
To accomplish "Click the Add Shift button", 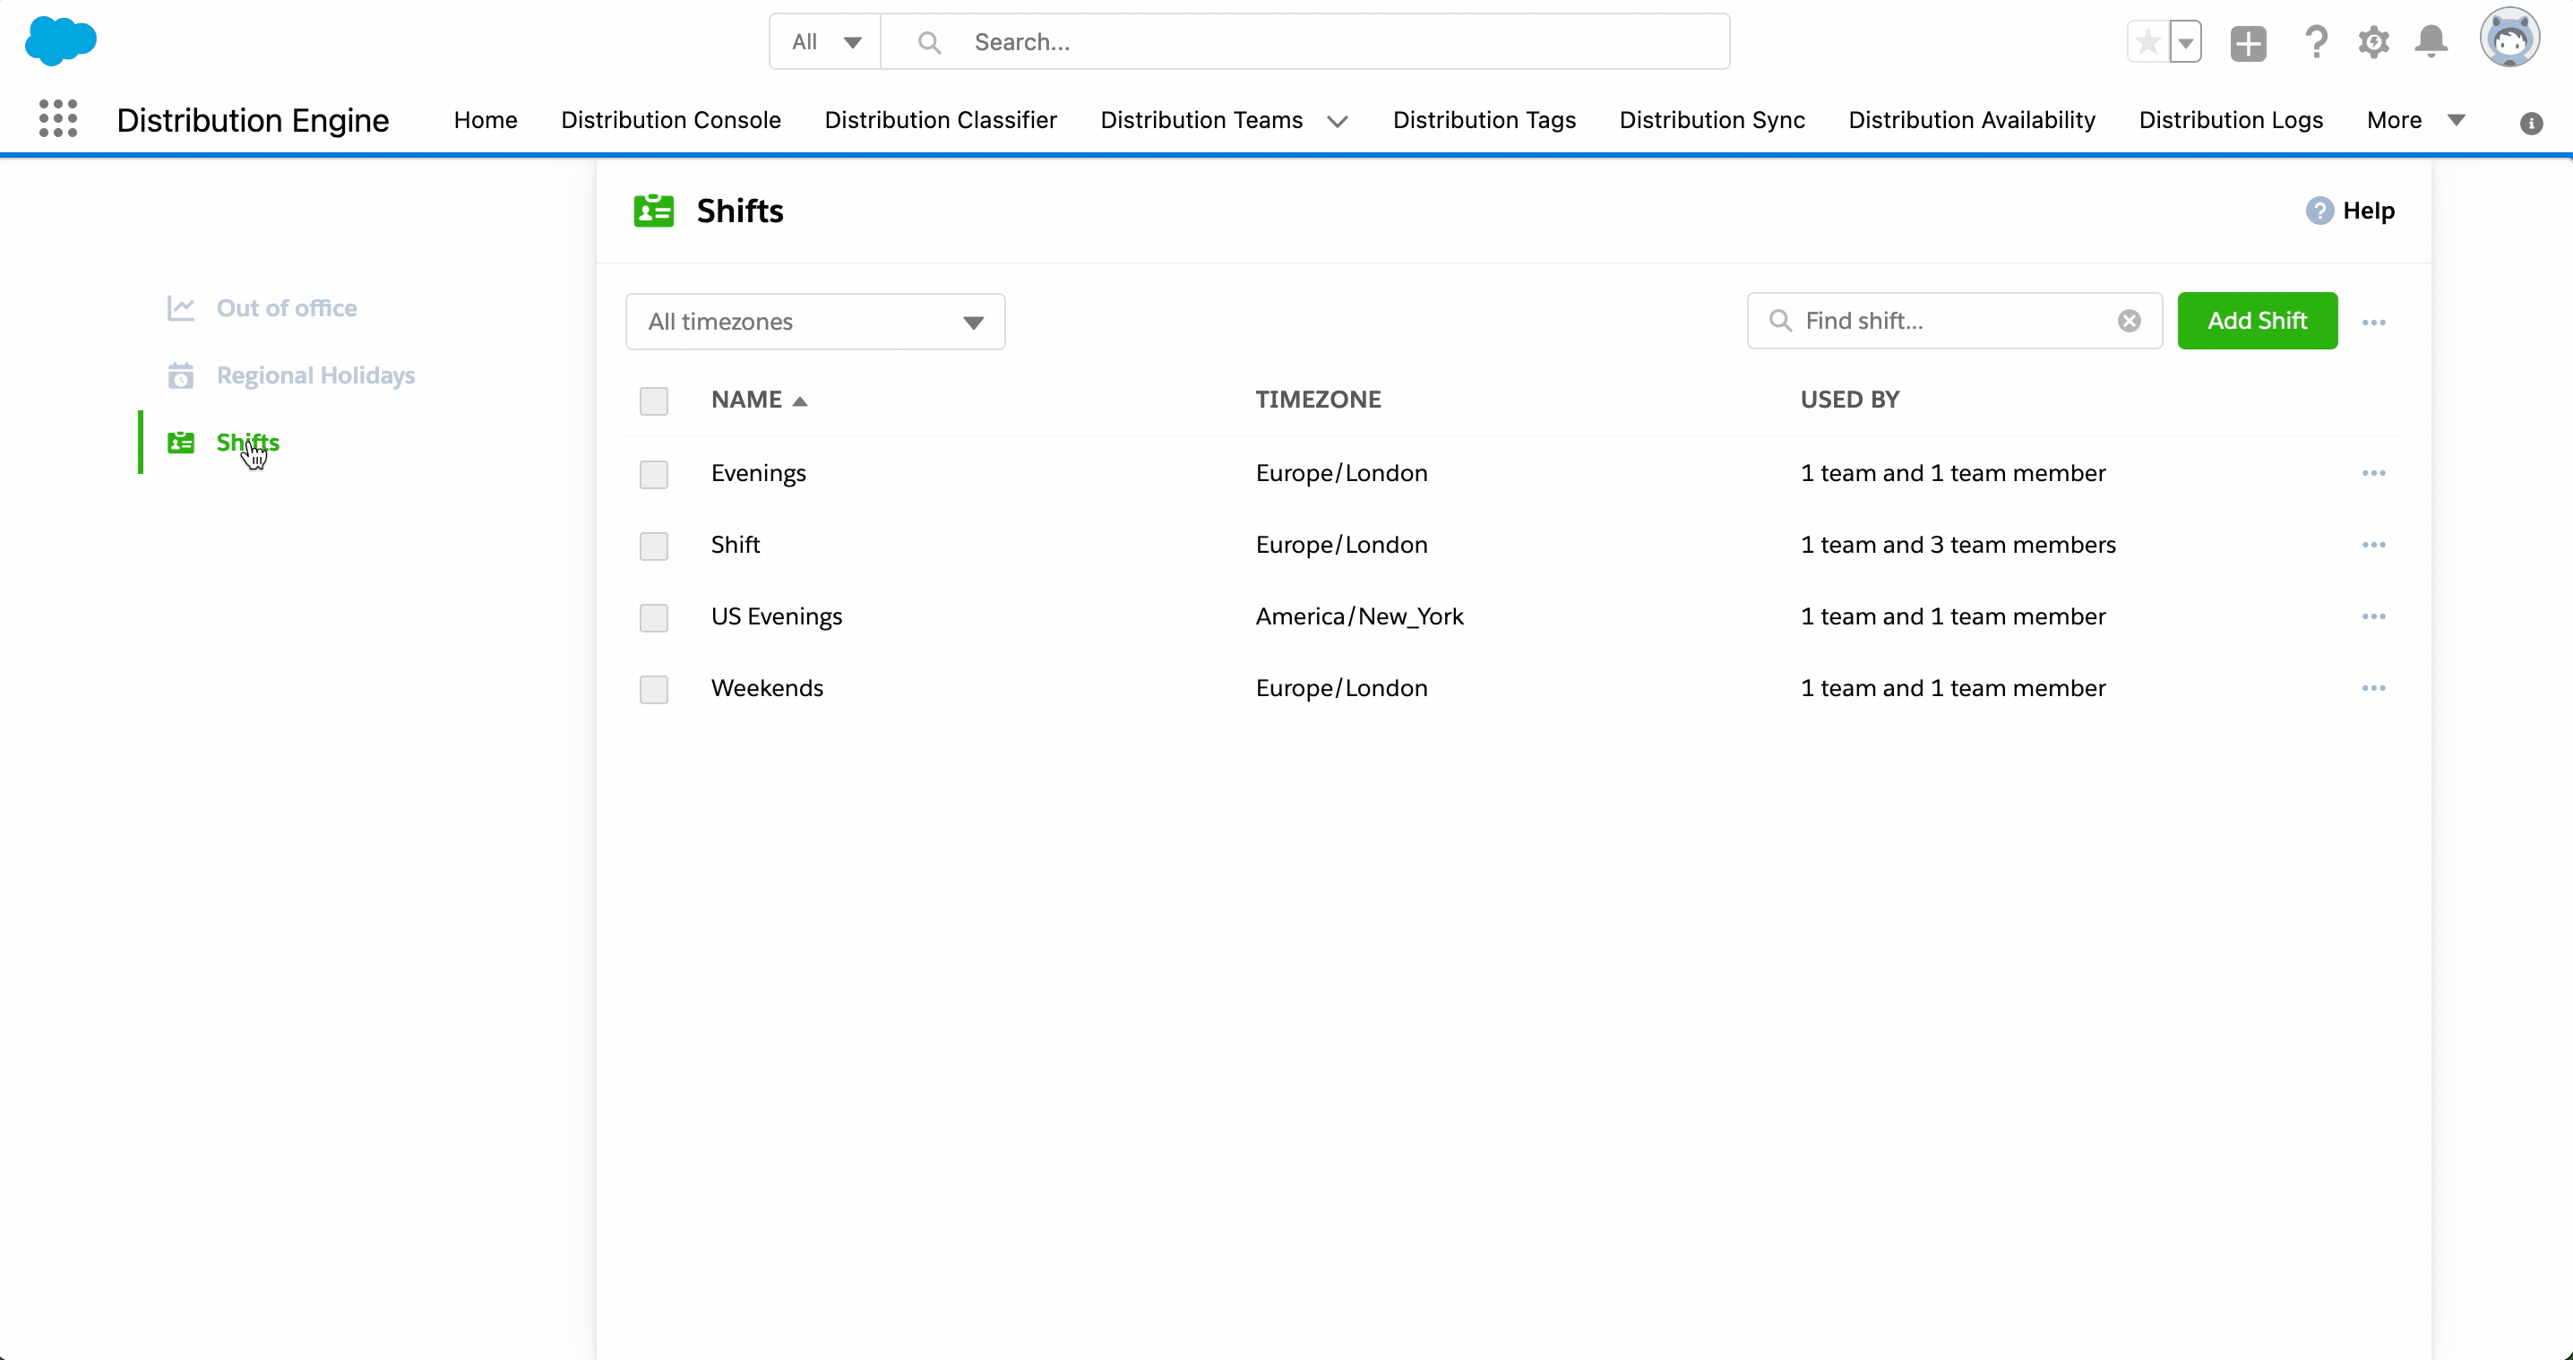I will pyautogui.click(x=2257, y=321).
